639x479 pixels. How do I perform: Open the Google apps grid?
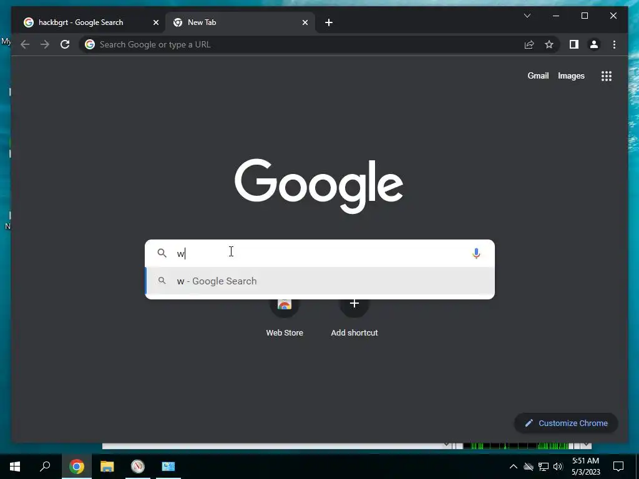tap(607, 75)
